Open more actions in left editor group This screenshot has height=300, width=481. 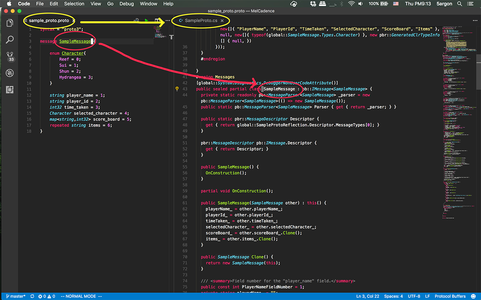click(168, 21)
